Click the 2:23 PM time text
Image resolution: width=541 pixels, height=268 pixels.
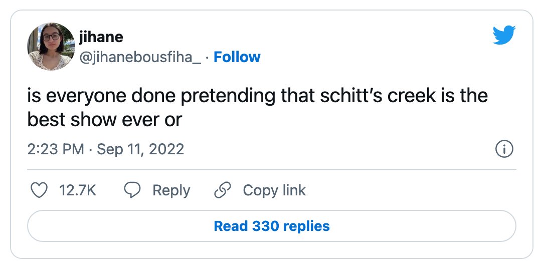[x=56, y=149]
